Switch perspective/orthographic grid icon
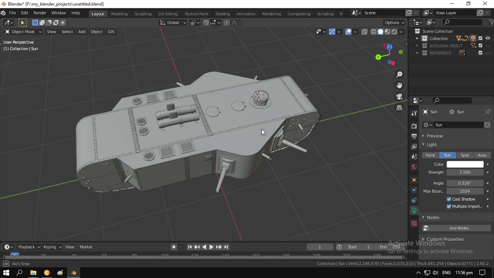This screenshot has width=494, height=278. [x=399, y=108]
